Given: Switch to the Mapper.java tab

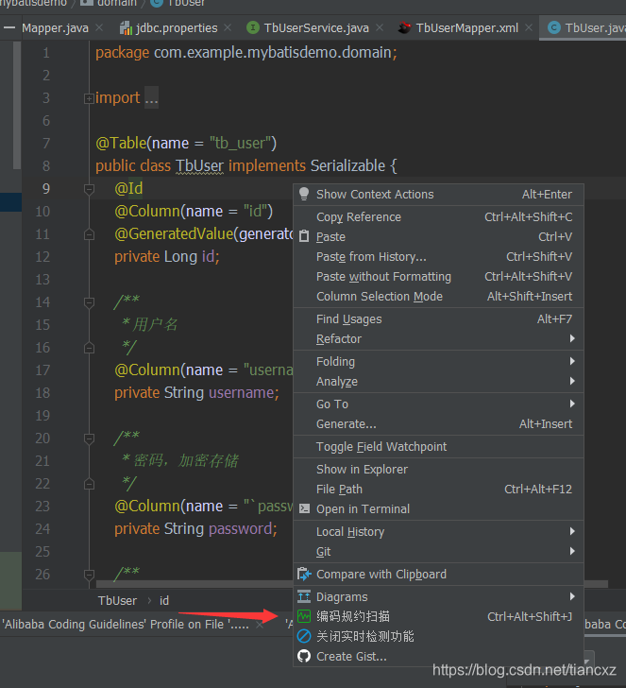Looking at the screenshot, I should click(55, 28).
